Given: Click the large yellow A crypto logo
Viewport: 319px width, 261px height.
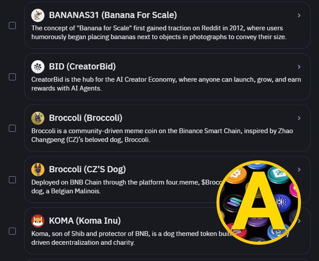Looking at the screenshot, I should point(259,202).
